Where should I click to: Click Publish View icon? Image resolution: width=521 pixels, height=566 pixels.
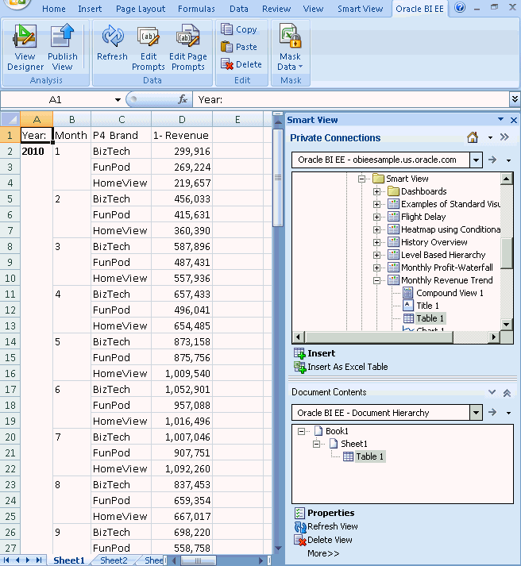click(x=63, y=48)
